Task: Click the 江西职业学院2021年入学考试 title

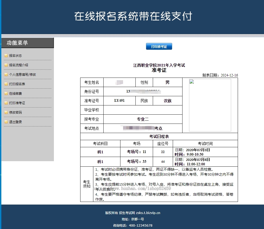Action: click(159, 65)
